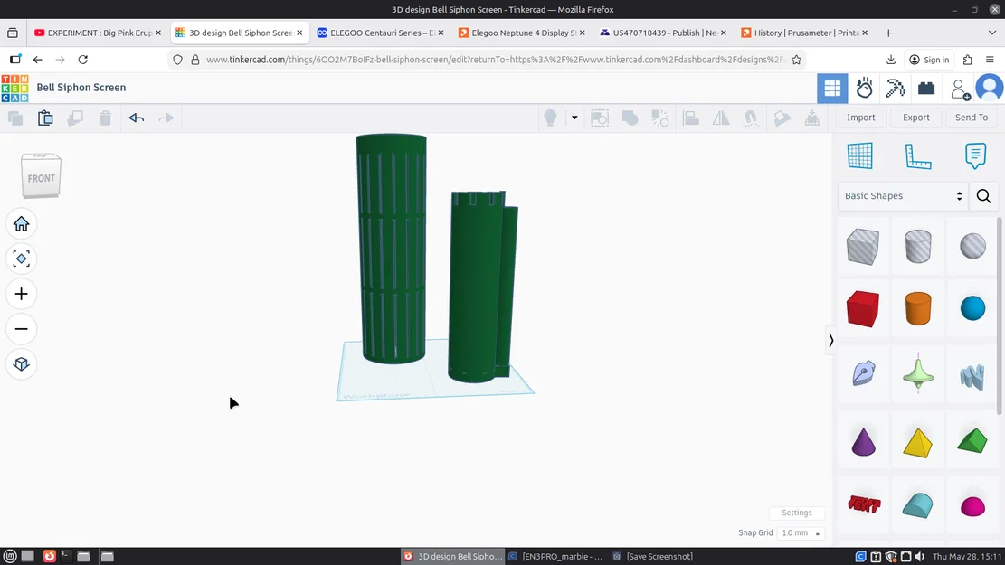Switch to 3D design grid view
Image resolution: width=1005 pixels, height=565 pixels.
pos(832,89)
